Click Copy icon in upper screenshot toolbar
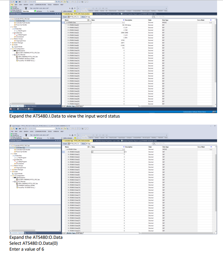This screenshot has height=254, width=223. (26, 2)
